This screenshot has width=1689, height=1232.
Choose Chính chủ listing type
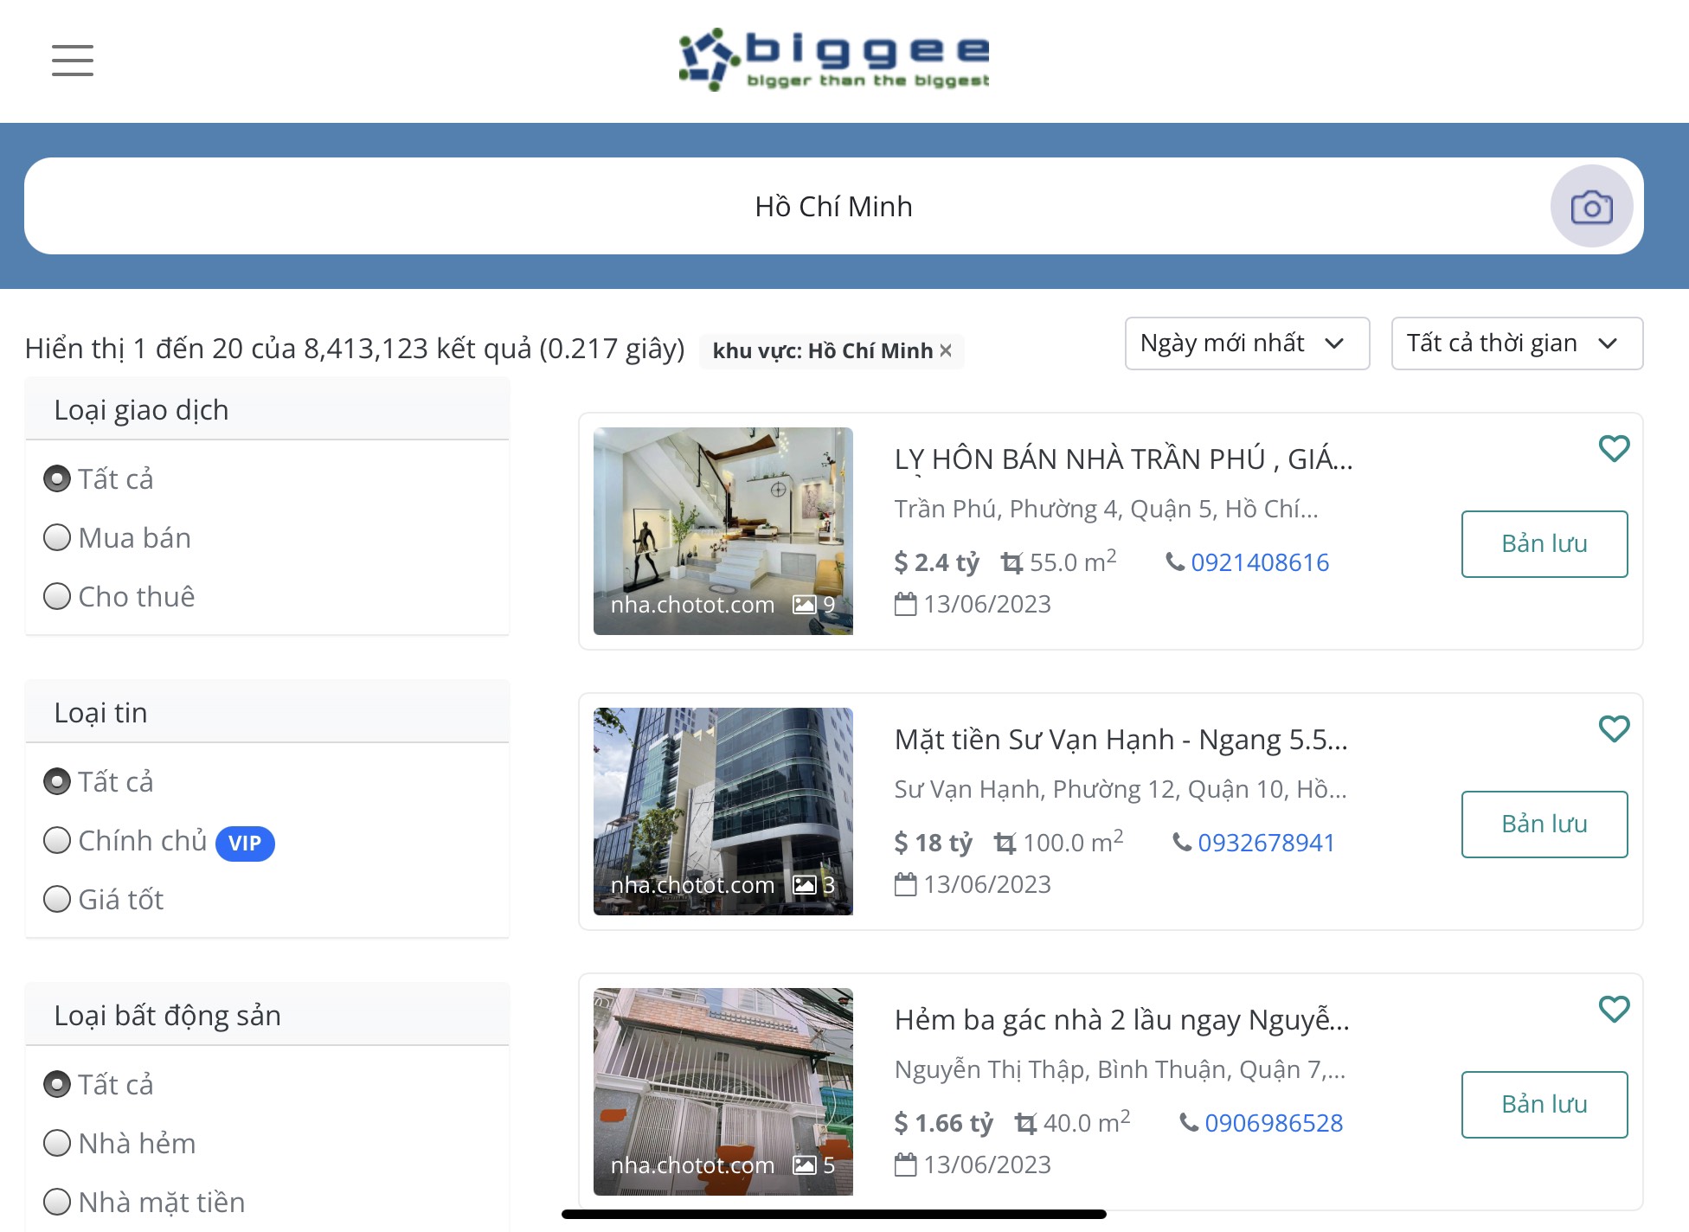(x=57, y=840)
